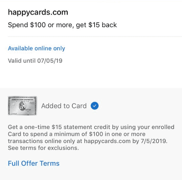This screenshot has width=182, height=180.
Task: Tap the Centurion portrait on the Amex card
Action: pos(22,106)
